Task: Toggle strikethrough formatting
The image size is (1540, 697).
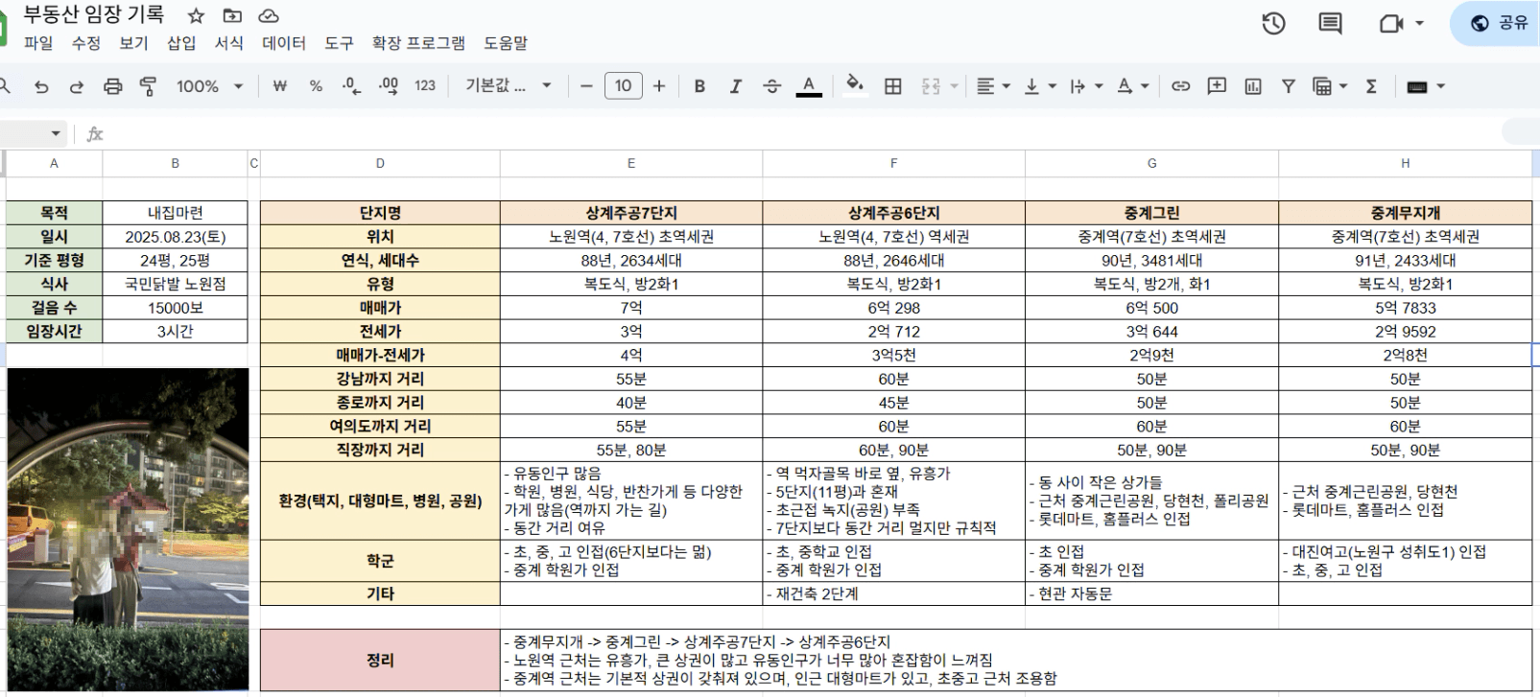Action: (772, 86)
